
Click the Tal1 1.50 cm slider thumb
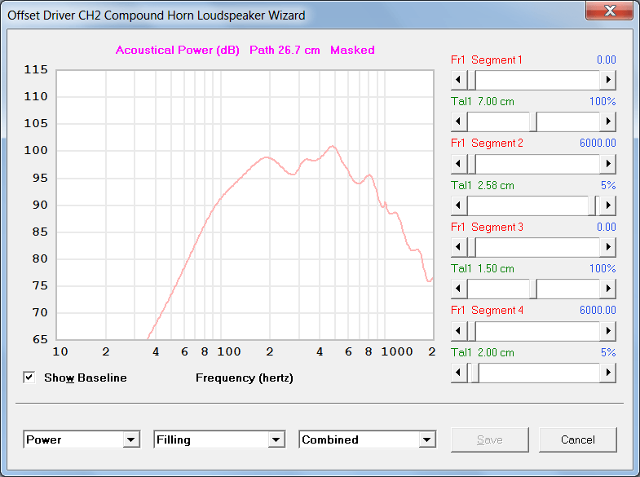tap(533, 289)
